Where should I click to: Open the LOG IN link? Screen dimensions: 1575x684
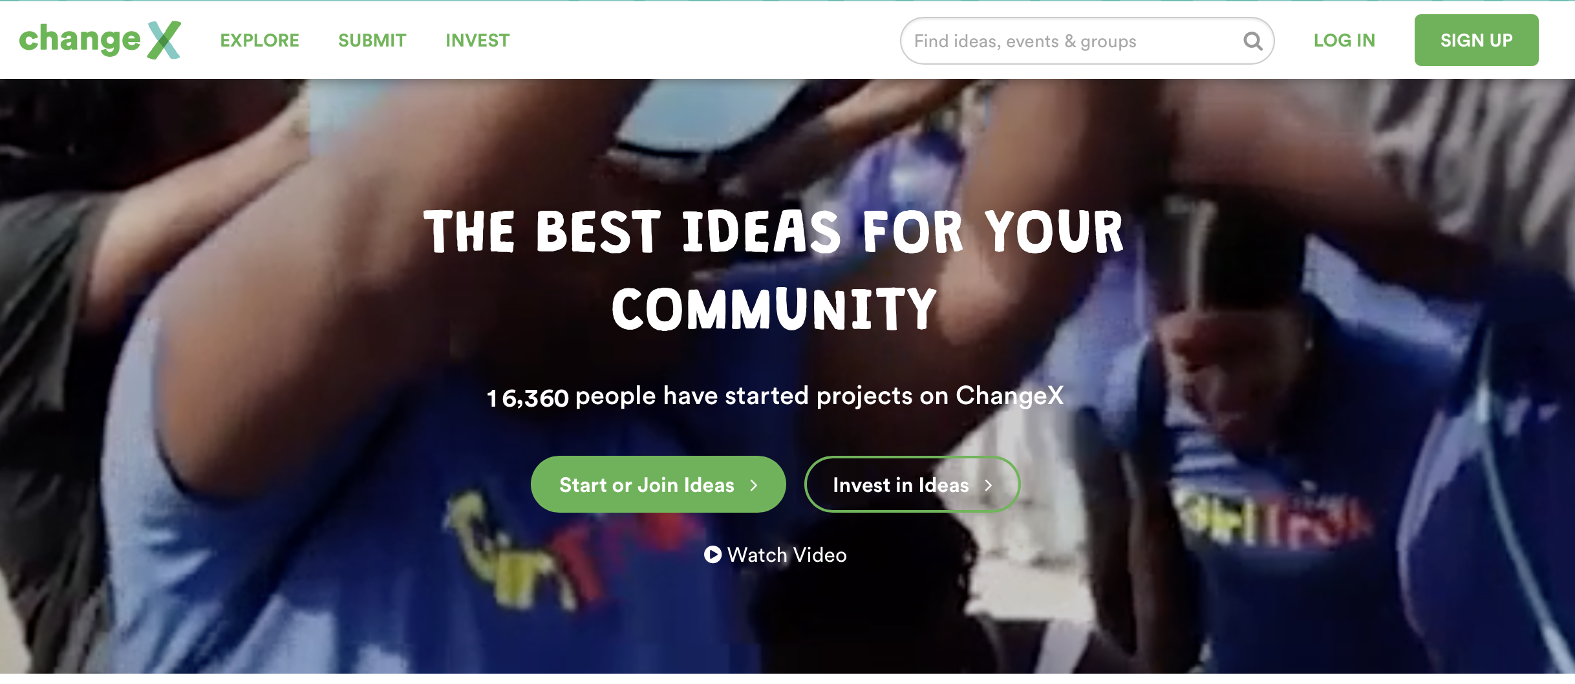[x=1344, y=41]
